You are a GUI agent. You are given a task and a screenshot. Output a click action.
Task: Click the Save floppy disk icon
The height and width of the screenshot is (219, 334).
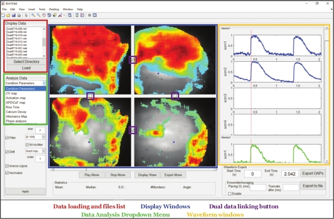pos(14,15)
